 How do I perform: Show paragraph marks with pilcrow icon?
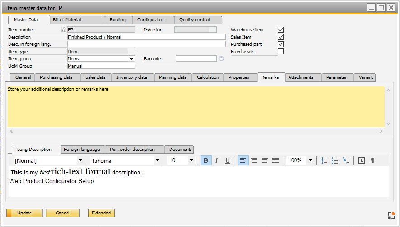click(x=372, y=160)
